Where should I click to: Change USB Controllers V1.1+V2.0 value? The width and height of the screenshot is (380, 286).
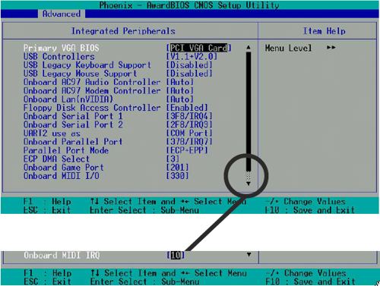click(x=192, y=56)
